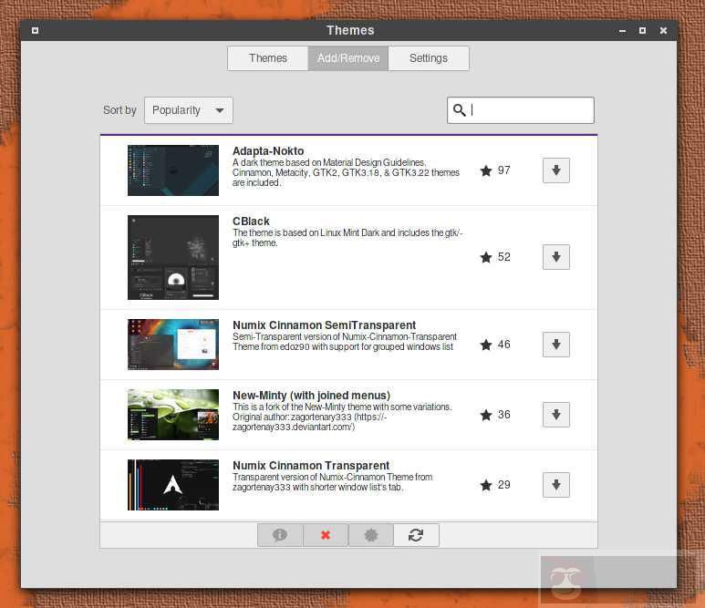Switch to the Themes tab

tap(268, 58)
